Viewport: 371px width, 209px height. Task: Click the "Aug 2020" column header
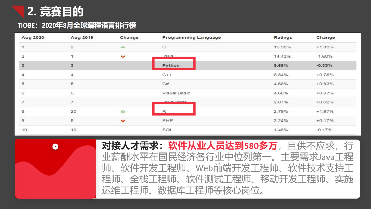[33, 38]
